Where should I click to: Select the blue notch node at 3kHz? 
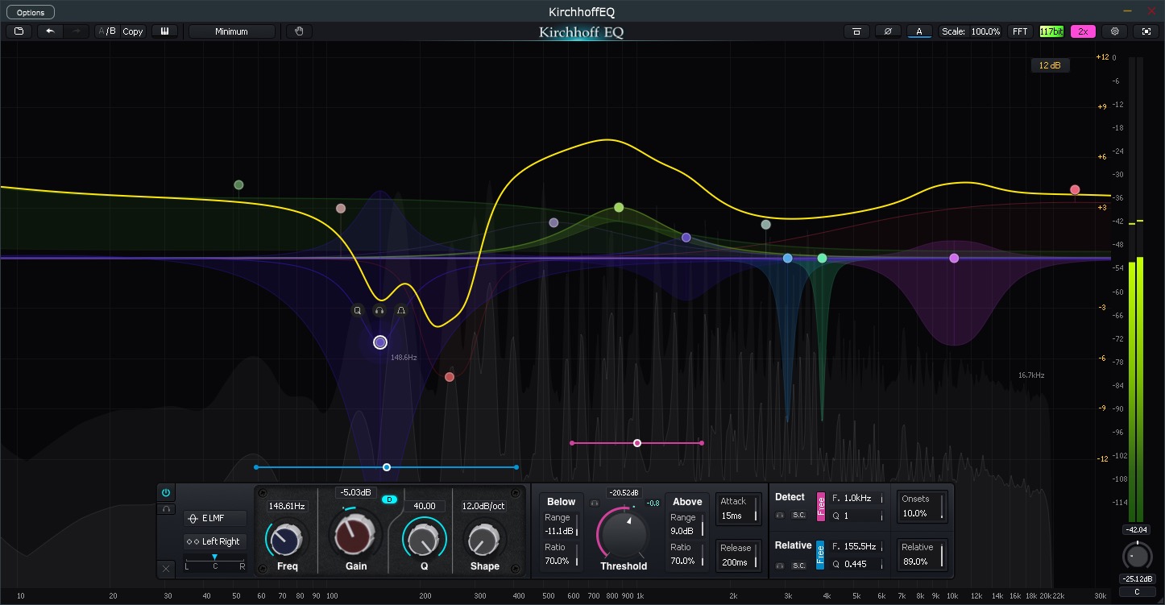tap(788, 259)
